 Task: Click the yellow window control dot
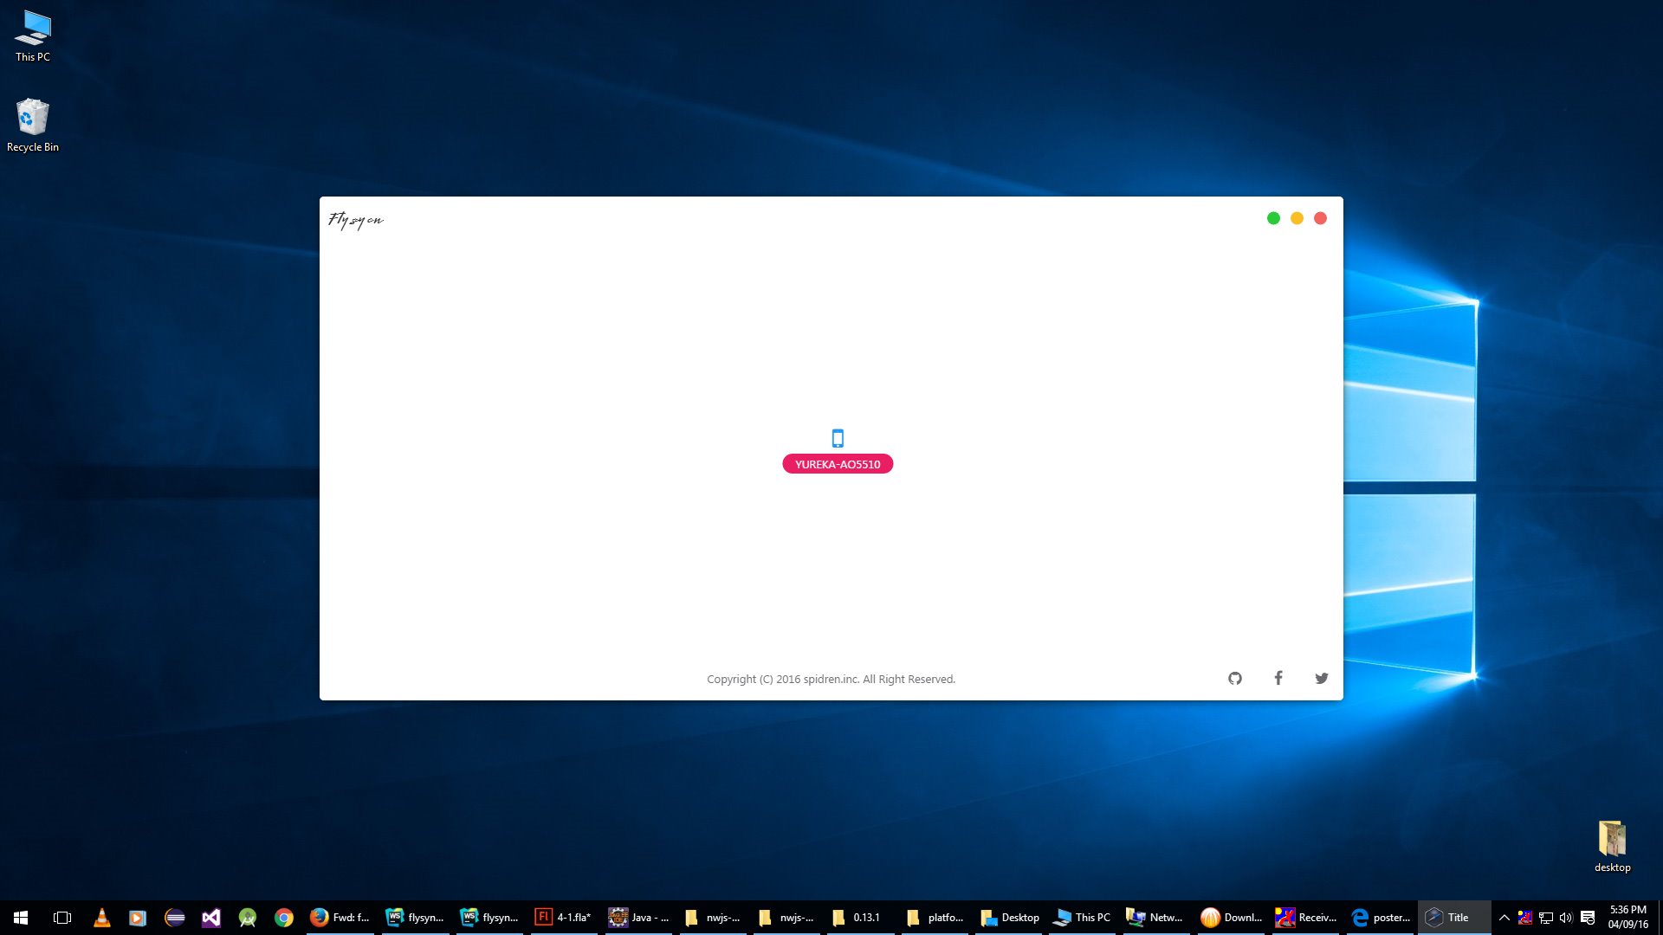[1297, 218]
